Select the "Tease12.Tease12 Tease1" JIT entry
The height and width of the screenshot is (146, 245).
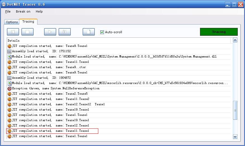coord(119,104)
